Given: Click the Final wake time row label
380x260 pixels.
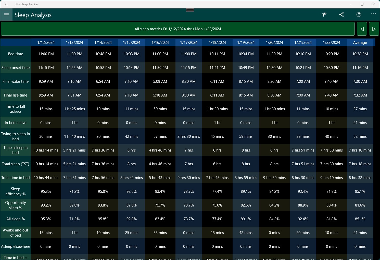Looking at the screenshot, I should [x=16, y=81].
